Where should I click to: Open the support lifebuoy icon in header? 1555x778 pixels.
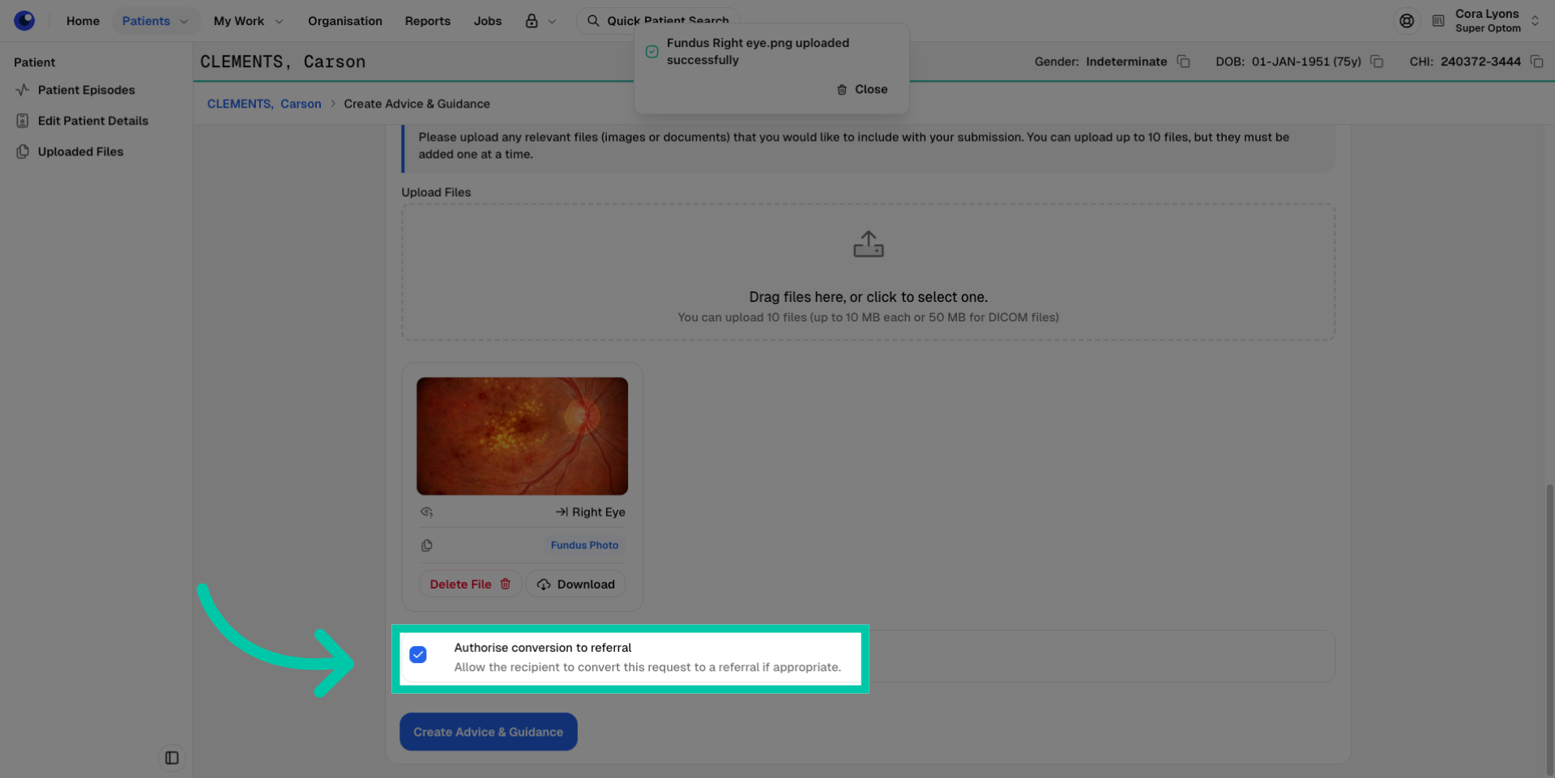pyautogui.click(x=1407, y=21)
